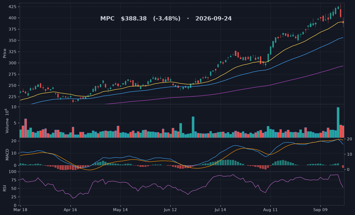The image size is (355, 215).
Task: Click the 2026-09-24 date in title
Action: click(x=213, y=19)
